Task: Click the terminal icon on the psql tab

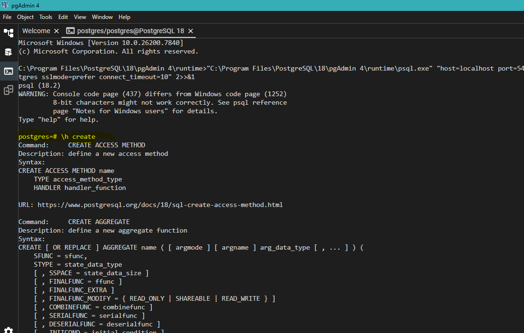Action: coord(70,31)
